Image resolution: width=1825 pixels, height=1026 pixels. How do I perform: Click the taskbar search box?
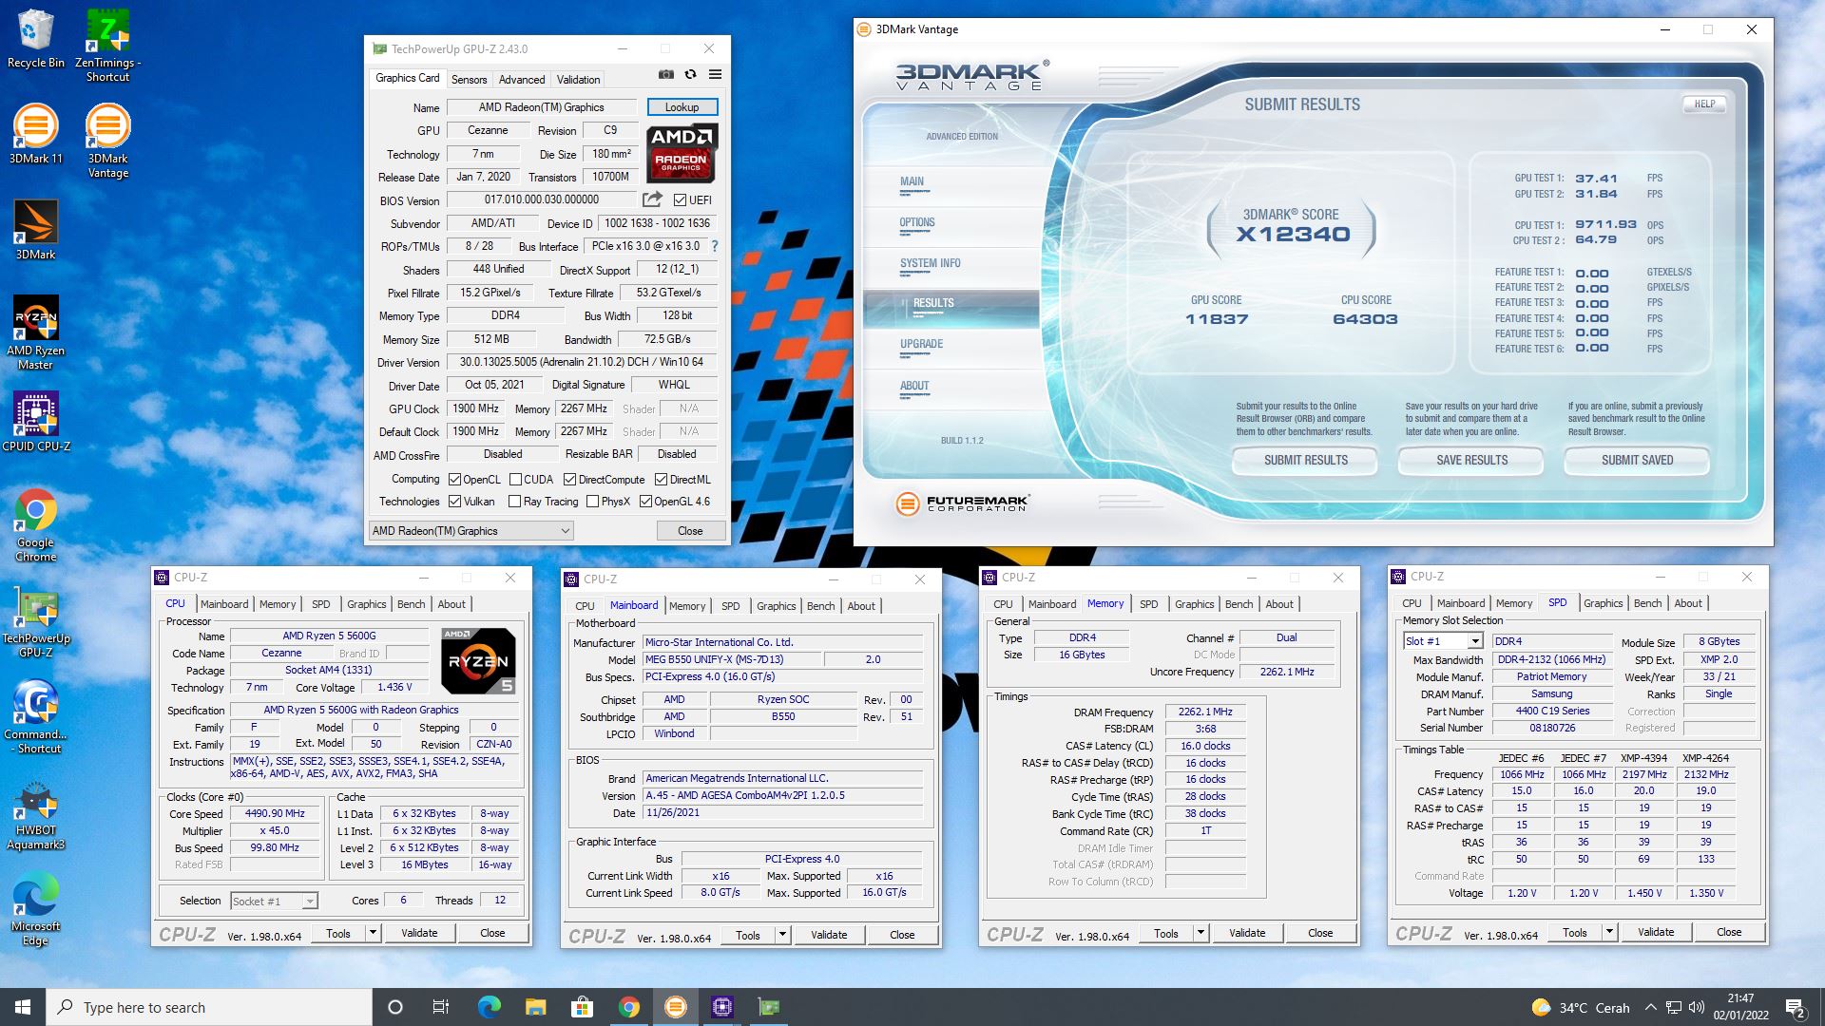coord(209,1007)
